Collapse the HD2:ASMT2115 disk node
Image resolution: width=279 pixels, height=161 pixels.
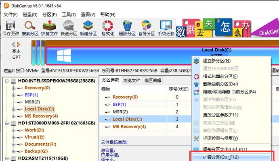[x=7, y=158]
